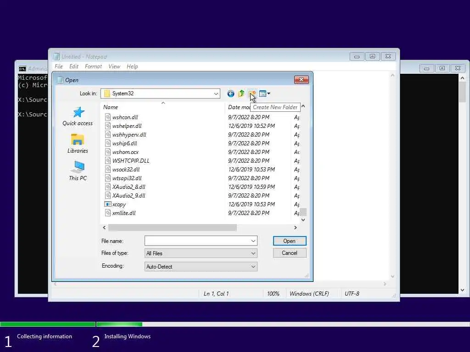
Task: Click the Cancel button
Action: [x=290, y=253]
